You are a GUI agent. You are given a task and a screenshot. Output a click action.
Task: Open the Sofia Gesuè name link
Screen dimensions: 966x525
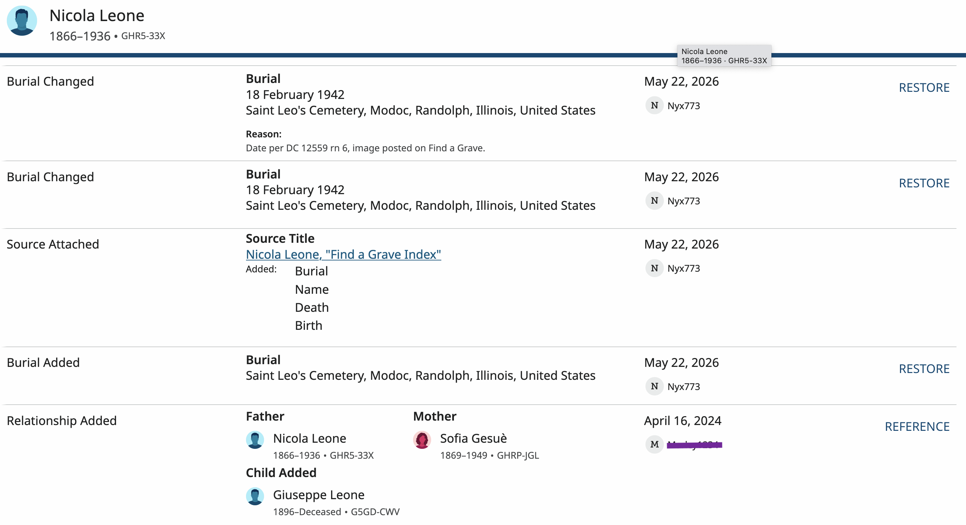[473, 438]
